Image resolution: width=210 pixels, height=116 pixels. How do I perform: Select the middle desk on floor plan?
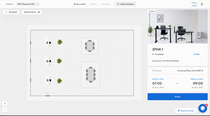coord(48,61)
